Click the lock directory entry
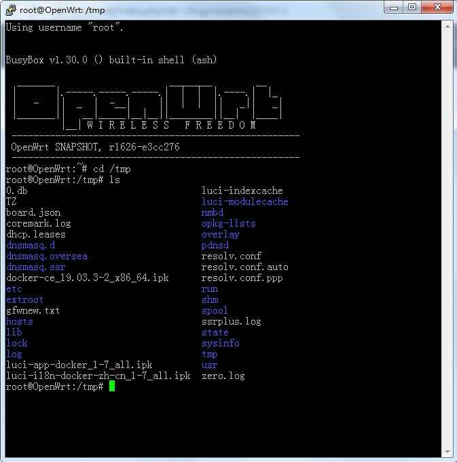457x462 pixels. (x=17, y=343)
